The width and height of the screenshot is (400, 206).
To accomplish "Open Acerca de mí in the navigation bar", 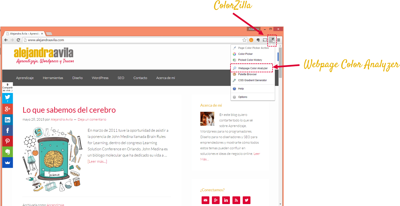I will pyautogui.click(x=165, y=78).
